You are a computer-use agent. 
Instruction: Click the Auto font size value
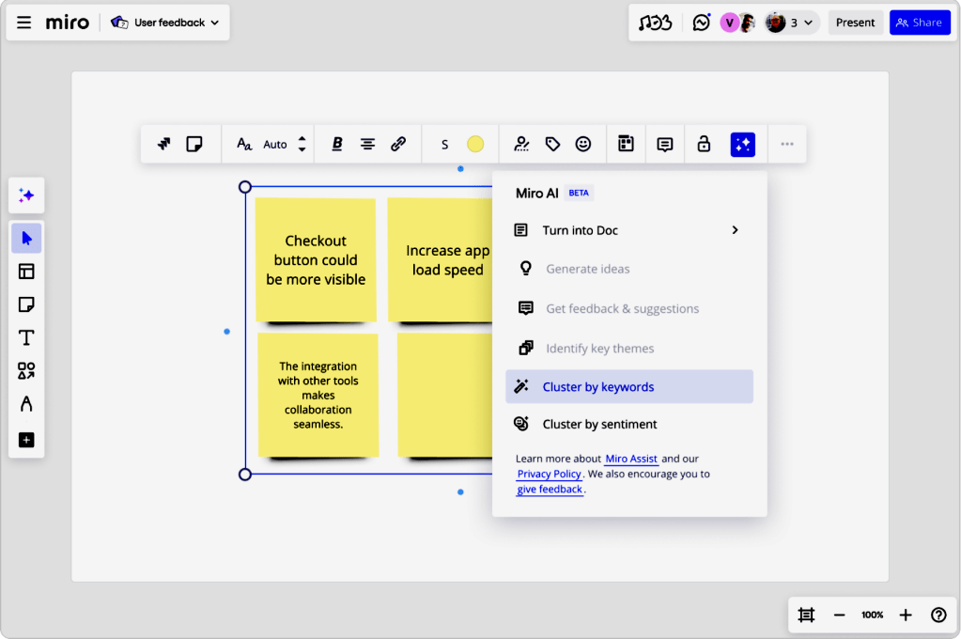[274, 145]
